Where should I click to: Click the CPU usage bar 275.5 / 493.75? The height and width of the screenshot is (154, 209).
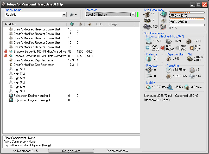187,12
